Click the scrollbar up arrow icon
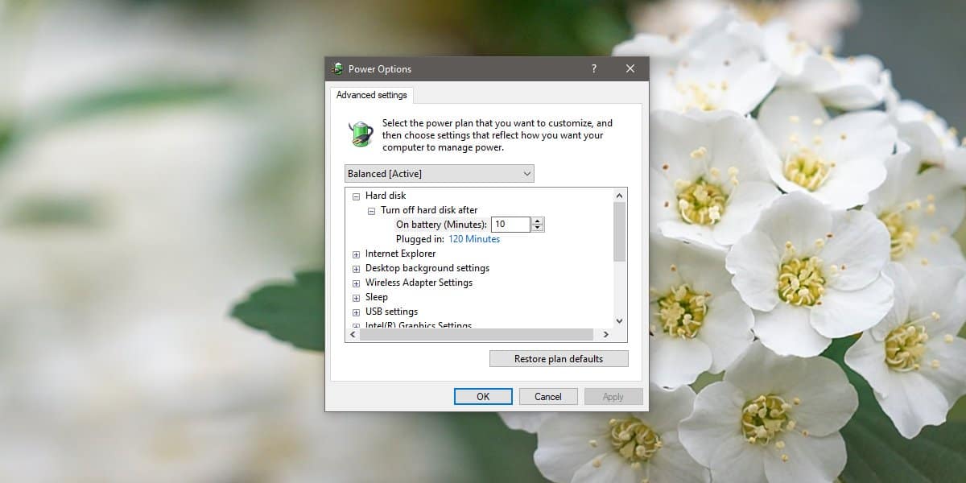 [619, 195]
